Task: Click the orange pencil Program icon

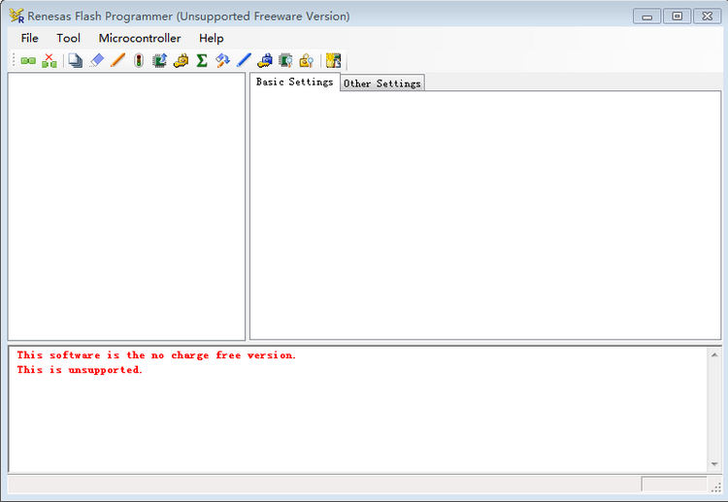Action: 117,60
